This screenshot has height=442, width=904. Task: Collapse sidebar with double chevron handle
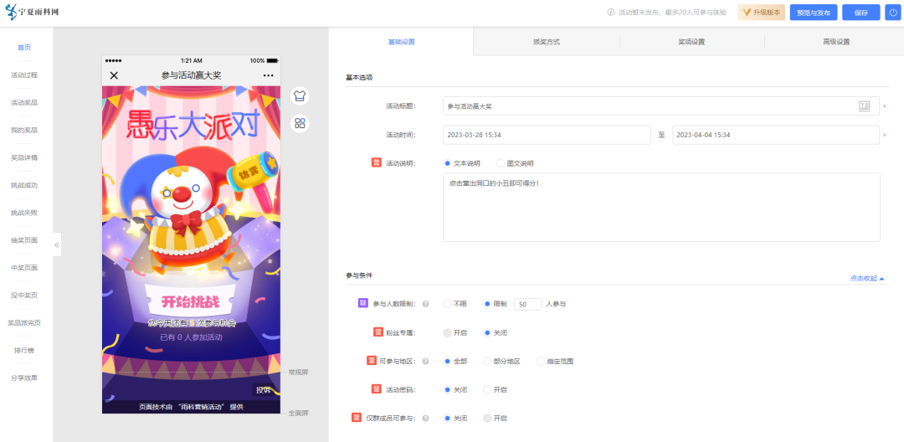[57, 245]
